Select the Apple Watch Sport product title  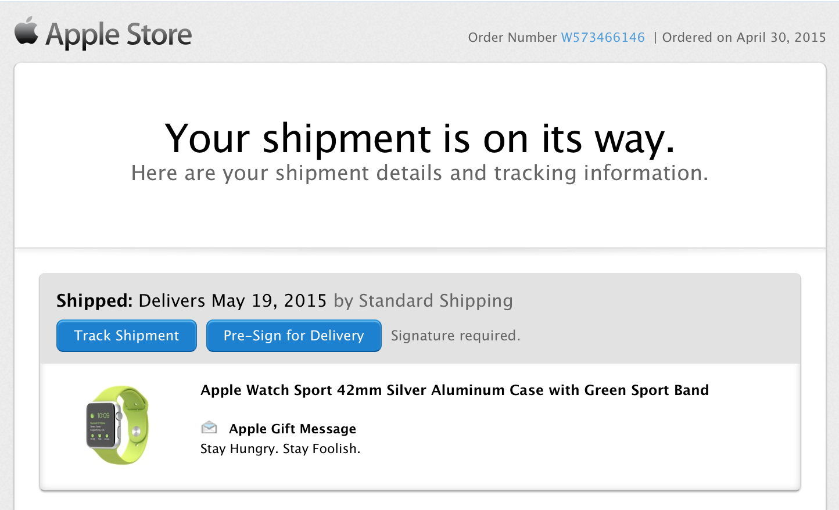coord(454,390)
